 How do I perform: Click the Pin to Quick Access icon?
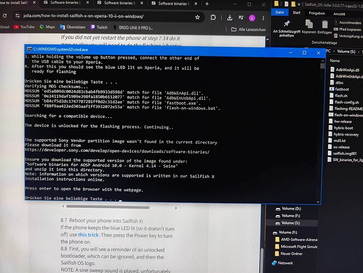pos(286,23)
